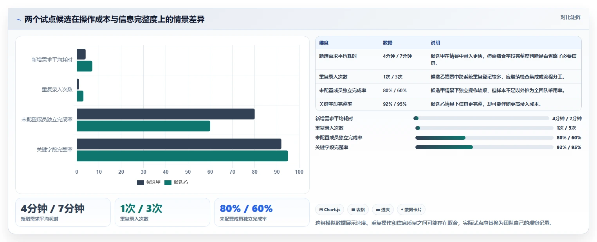Image resolution: width=597 pixels, height=242 pixels.
Task: Toggle the 候选乙 legend swatch
Action: tap(168, 182)
